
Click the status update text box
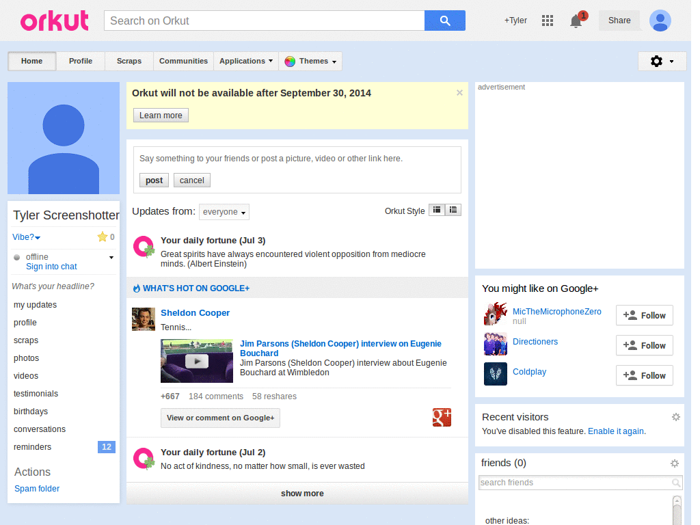pyautogui.click(x=297, y=159)
